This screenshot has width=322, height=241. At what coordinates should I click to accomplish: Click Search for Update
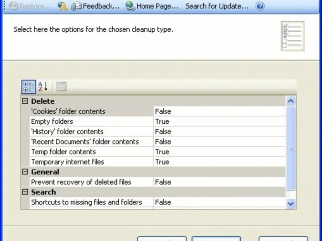pyautogui.click(x=217, y=6)
